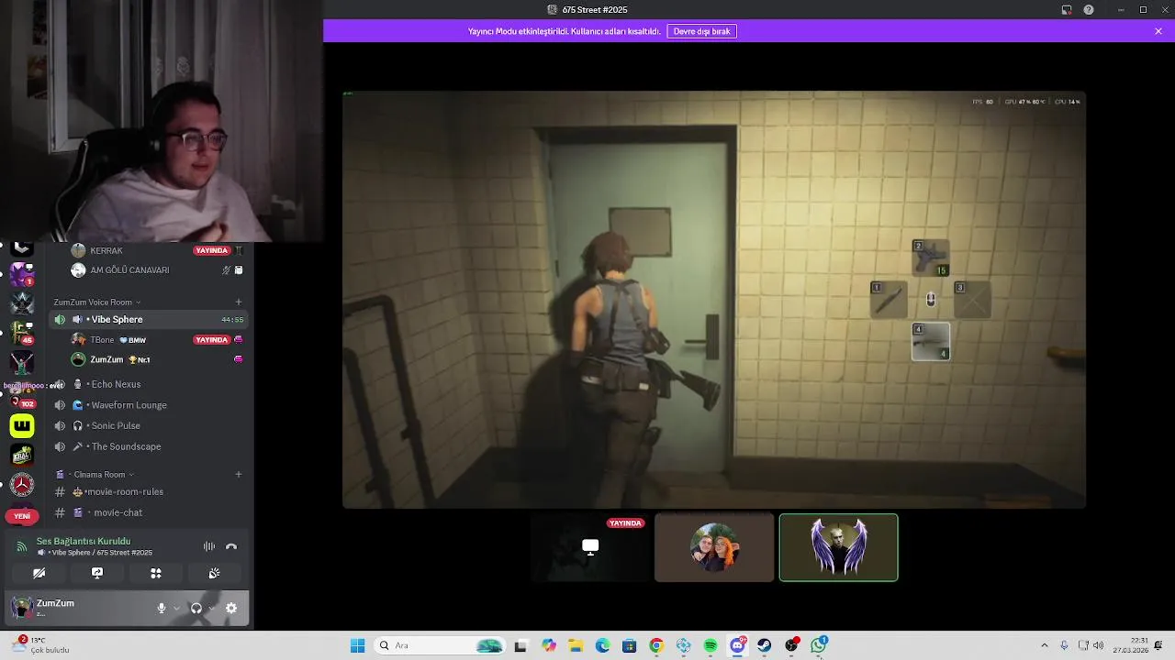Deafen using the headphones icon
The width and height of the screenshot is (1175, 660).
point(196,608)
